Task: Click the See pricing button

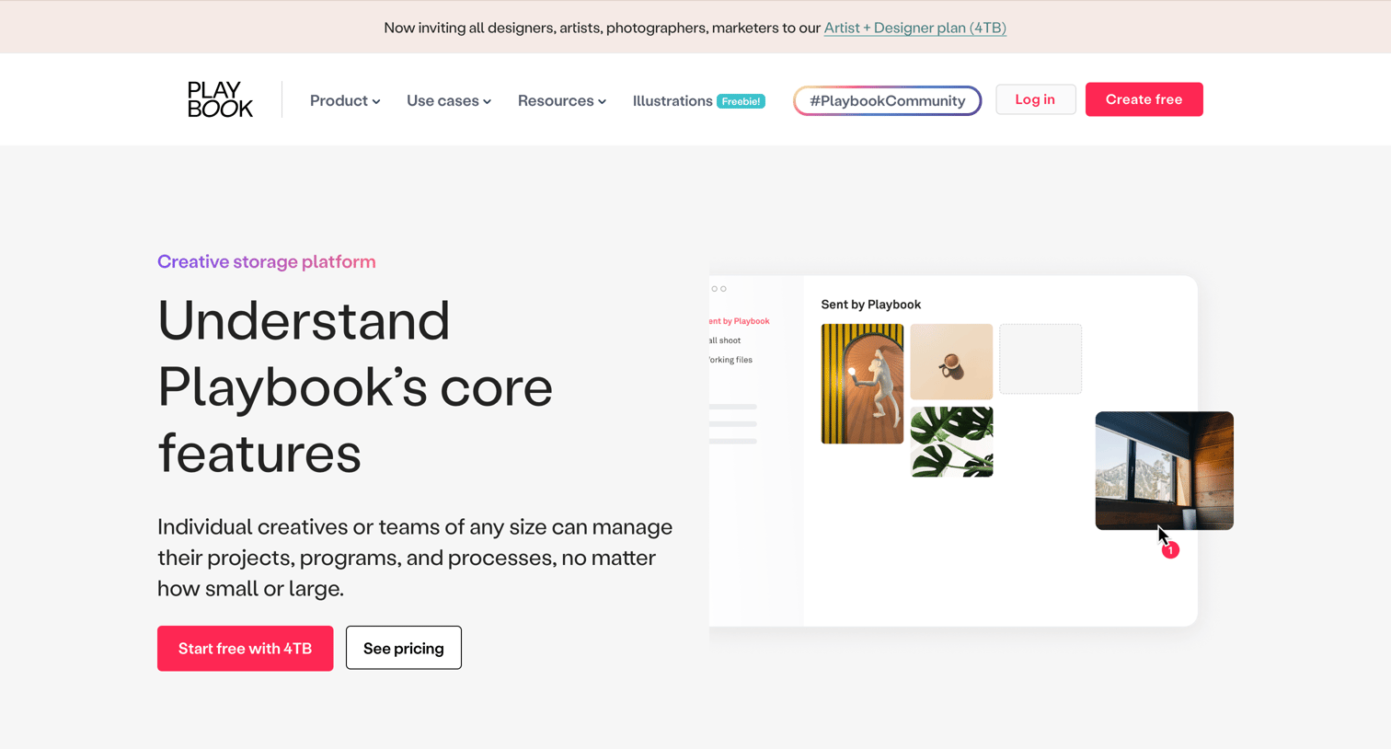Action: (404, 648)
